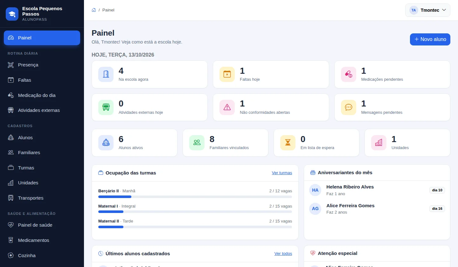
Task: Go to Transportes in the sidebar
Action: pyautogui.click(x=42, y=198)
